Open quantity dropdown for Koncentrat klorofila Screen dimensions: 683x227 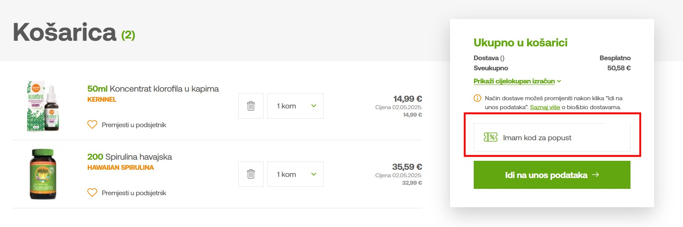(296, 106)
